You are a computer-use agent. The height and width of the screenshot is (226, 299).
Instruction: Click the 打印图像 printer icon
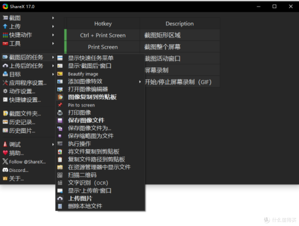[x=60, y=113]
